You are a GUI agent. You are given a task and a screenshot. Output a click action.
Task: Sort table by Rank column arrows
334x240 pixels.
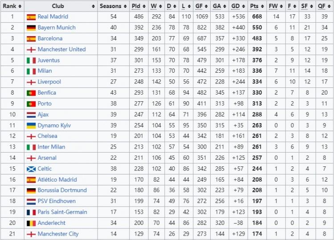pos(20,6)
